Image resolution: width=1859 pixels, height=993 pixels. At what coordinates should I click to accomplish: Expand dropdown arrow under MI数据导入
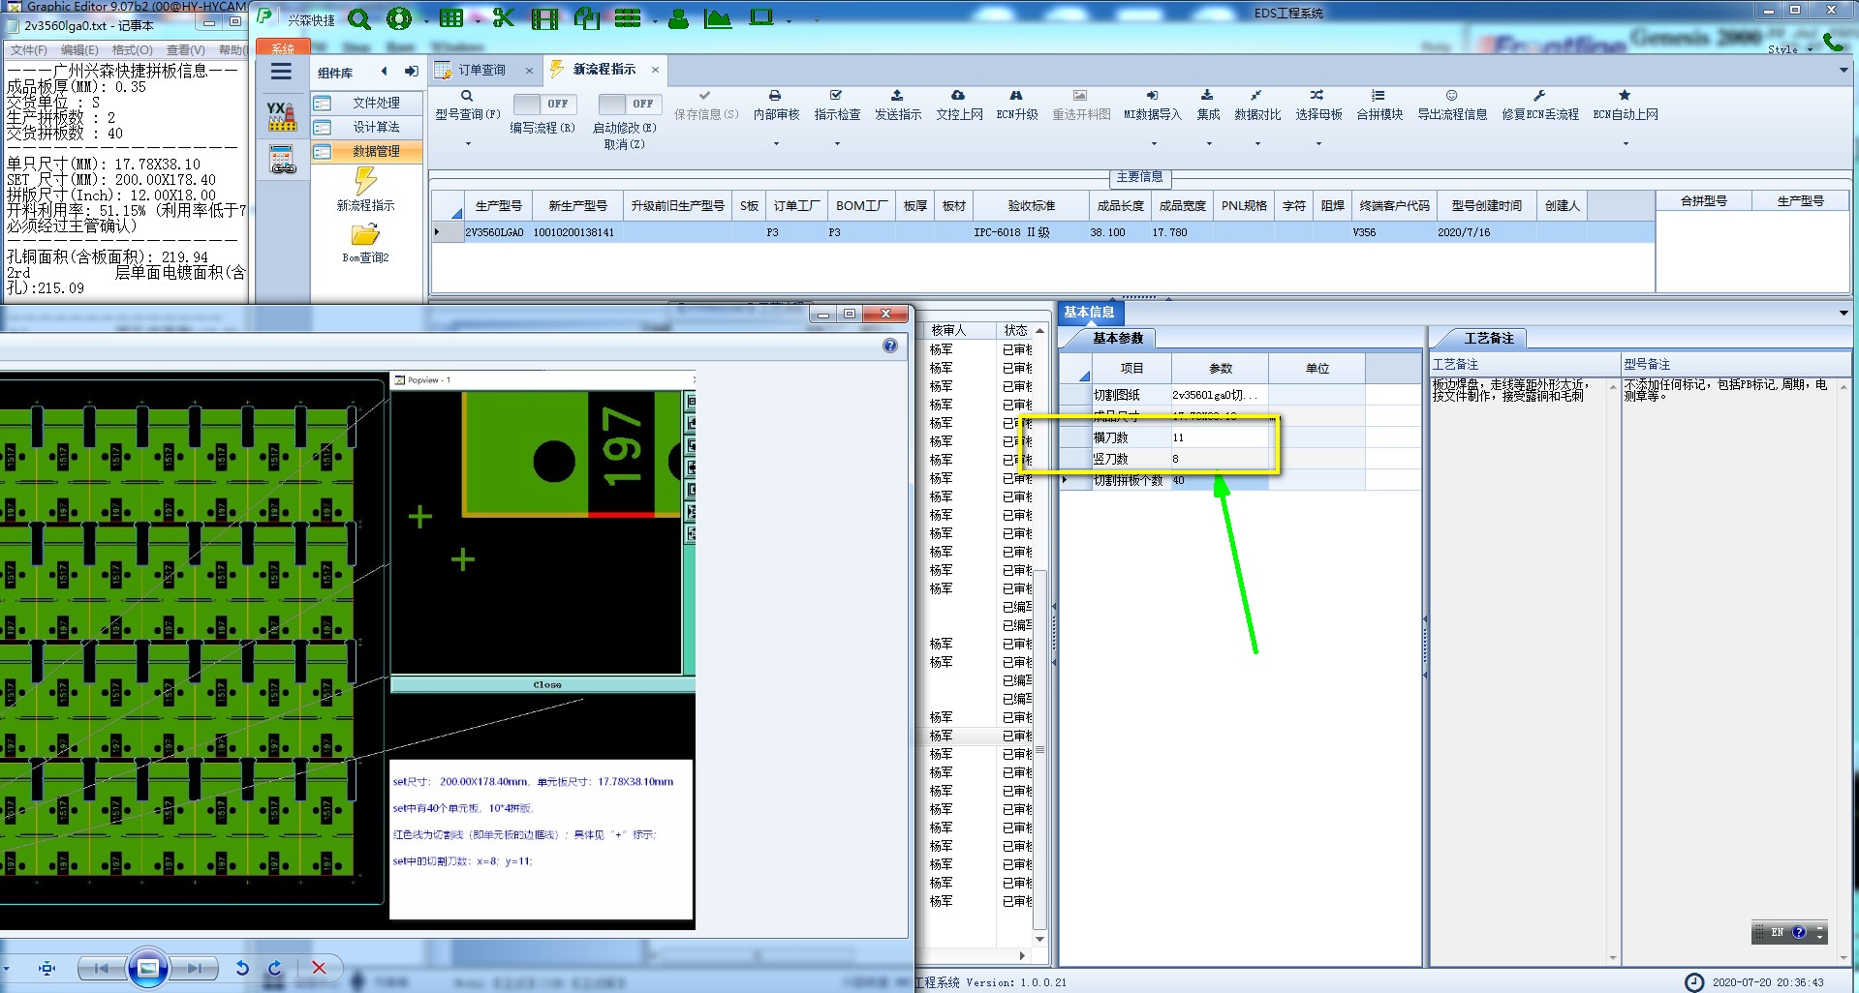(x=1153, y=144)
